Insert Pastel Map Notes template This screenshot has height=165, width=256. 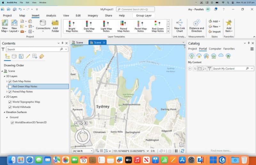point(140,26)
